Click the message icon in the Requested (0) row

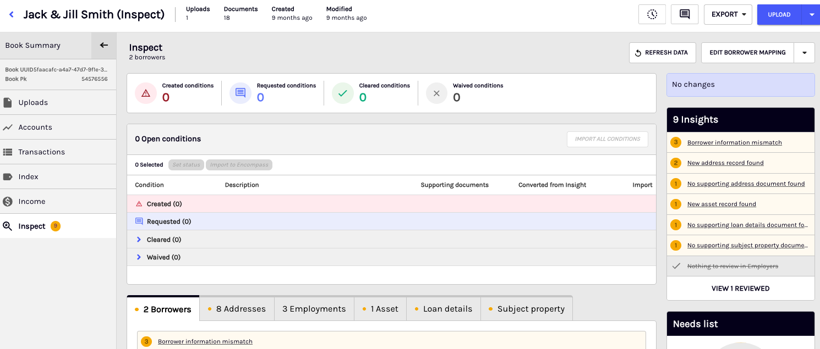coord(139,221)
